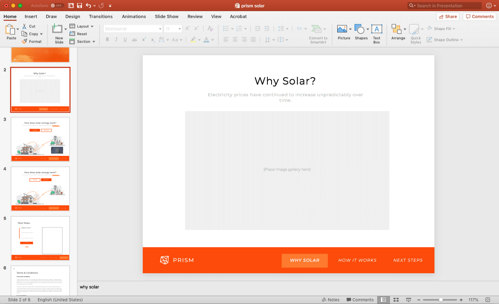
Task: Switch to Slide Sorter view
Action: tap(396, 299)
